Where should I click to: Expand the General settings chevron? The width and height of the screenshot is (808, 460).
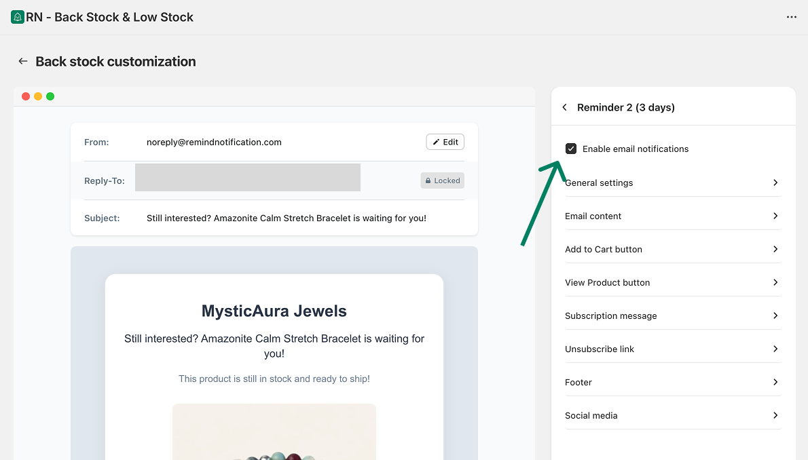click(x=775, y=183)
